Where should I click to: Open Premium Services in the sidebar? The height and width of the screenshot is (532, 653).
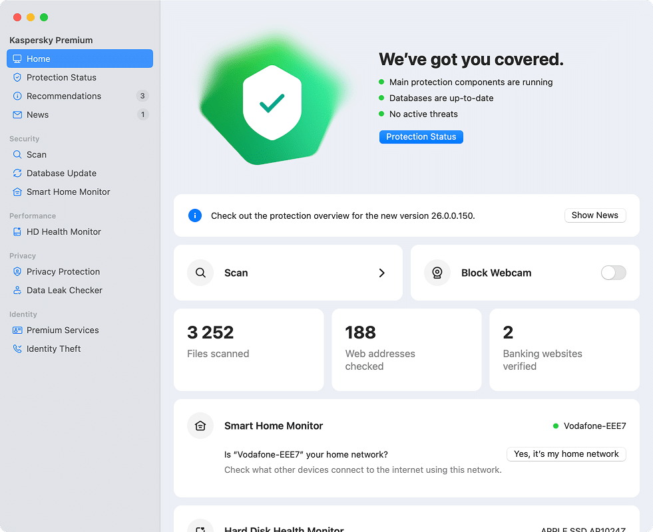(80, 331)
